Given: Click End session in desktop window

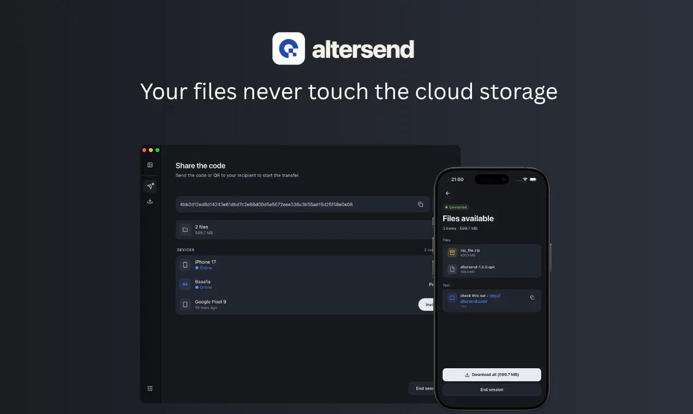Looking at the screenshot, I should pos(422,388).
